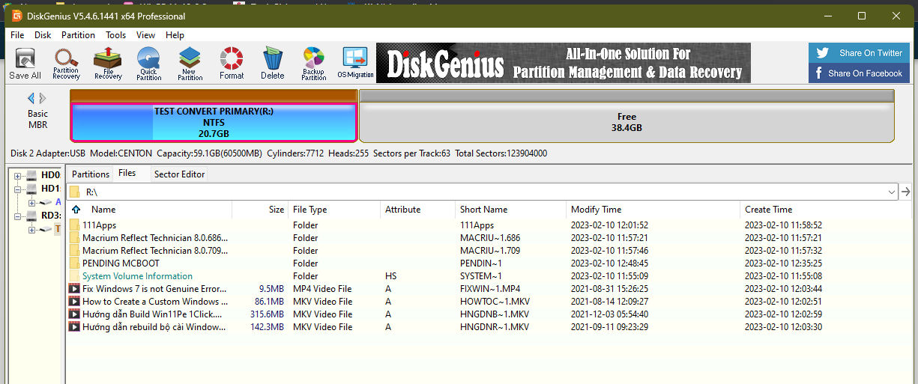918x384 pixels.
Task: Select the TEST CONVERT PRIMARY(R:) partition bar
Action: [214, 122]
